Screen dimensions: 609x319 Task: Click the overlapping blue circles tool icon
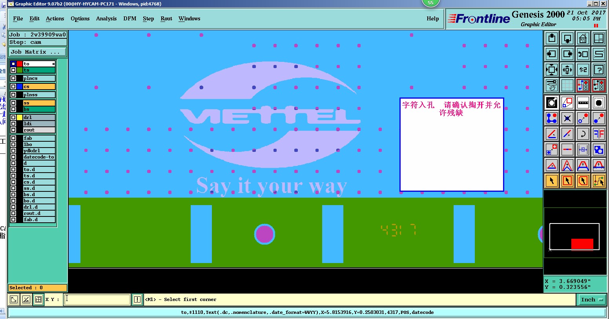click(599, 150)
